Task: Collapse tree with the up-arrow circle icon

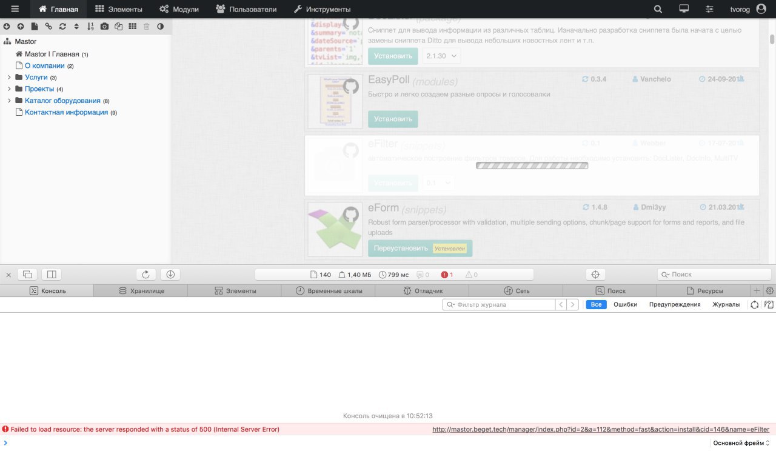Action: point(21,27)
